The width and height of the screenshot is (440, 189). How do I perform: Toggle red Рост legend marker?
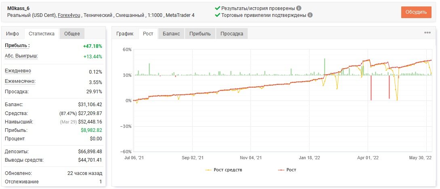pyautogui.click(x=281, y=170)
